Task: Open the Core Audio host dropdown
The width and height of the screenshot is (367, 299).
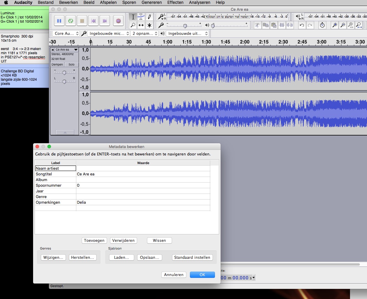Action: tap(66, 33)
